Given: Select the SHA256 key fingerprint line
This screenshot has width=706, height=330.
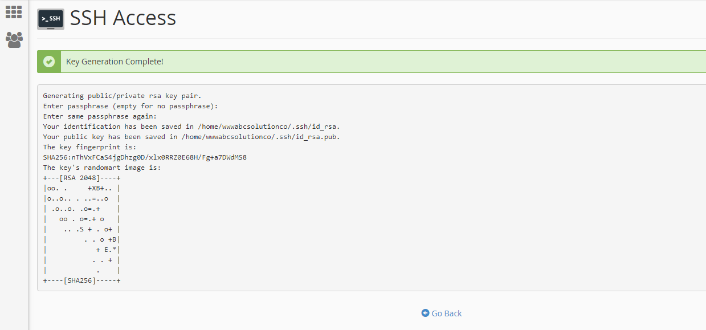Looking at the screenshot, I should (x=144, y=157).
